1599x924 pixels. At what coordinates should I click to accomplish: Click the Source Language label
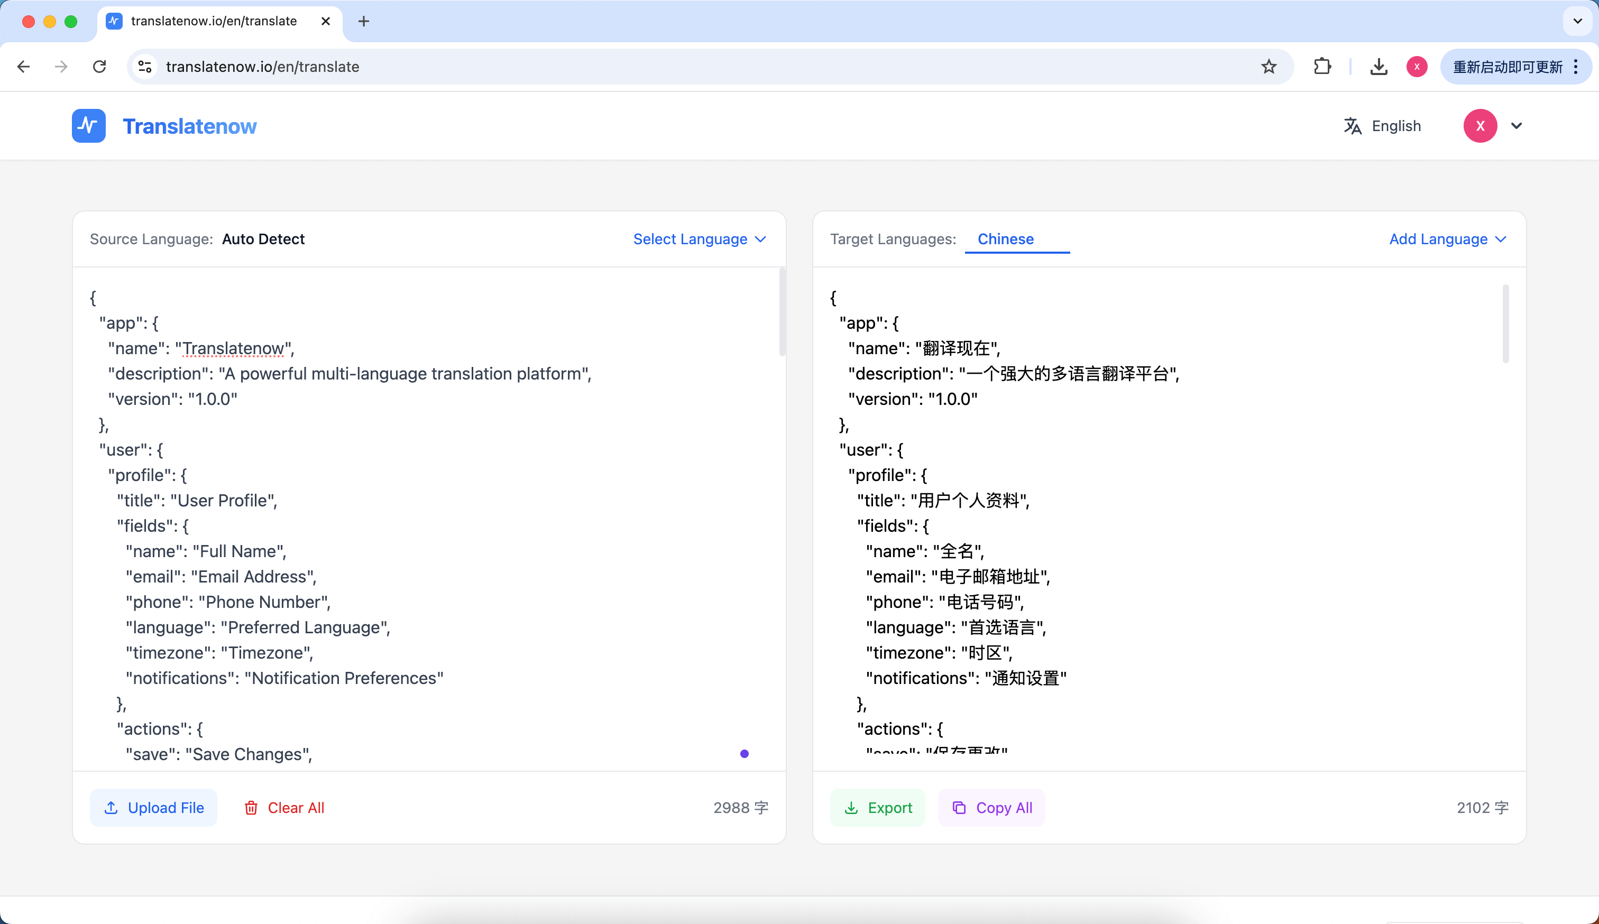click(x=151, y=239)
